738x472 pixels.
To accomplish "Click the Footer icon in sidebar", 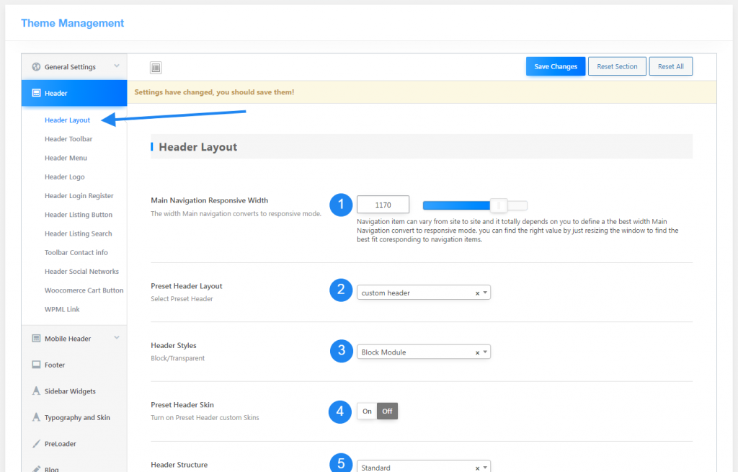I will pyautogui.click(x=36, y=365).
